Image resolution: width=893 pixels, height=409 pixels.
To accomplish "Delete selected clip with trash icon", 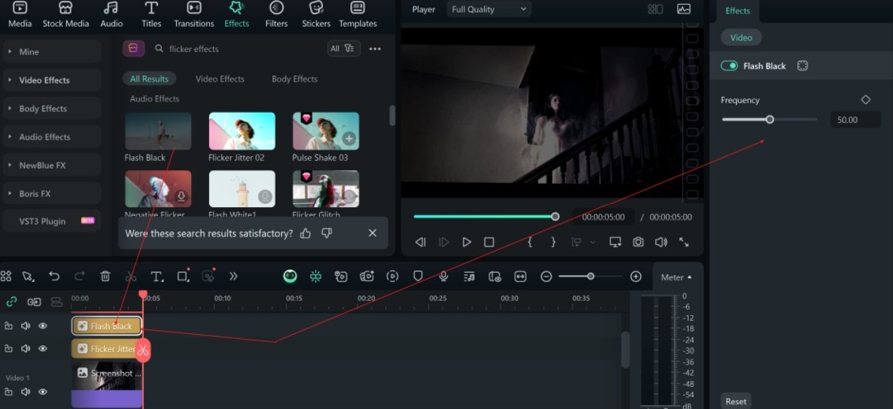I will (x=105, y=276).
